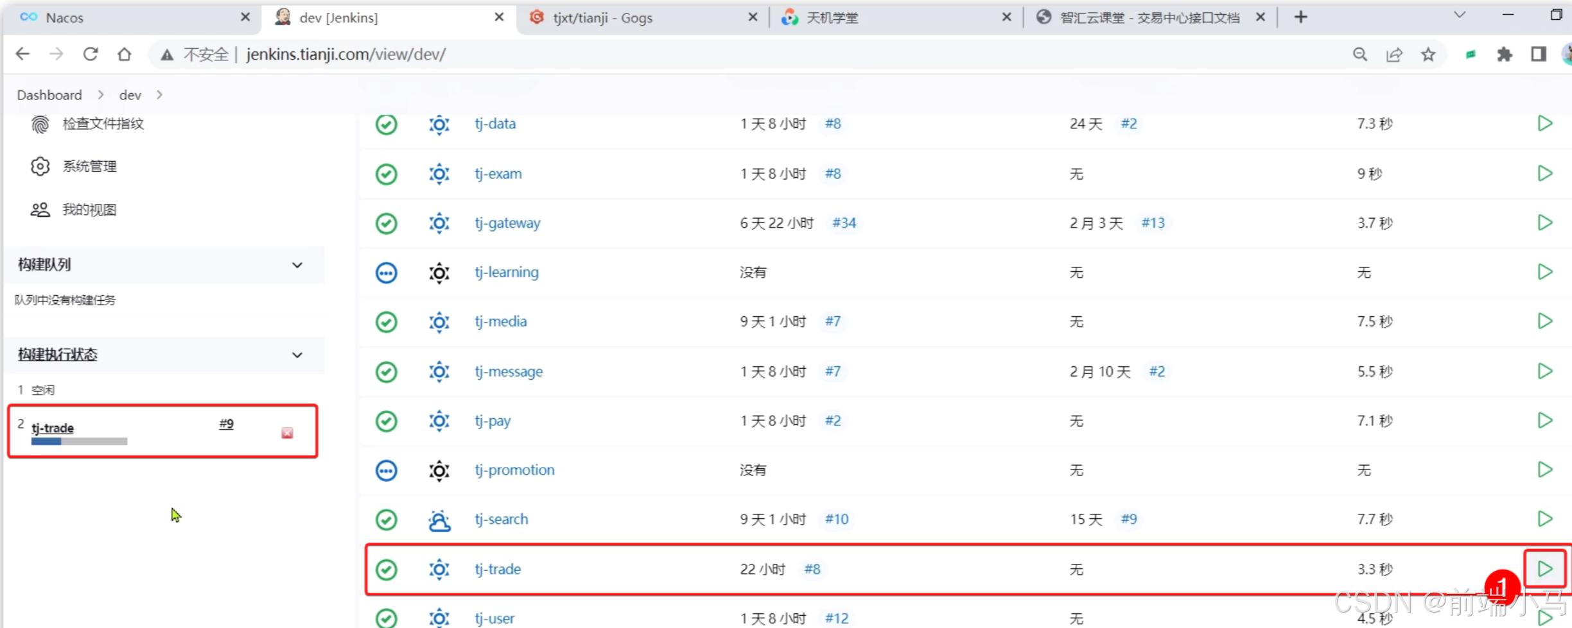Open the fingerprint check icon in sidebar
This screenshot has width=1572, height=628.
(40, 124)
